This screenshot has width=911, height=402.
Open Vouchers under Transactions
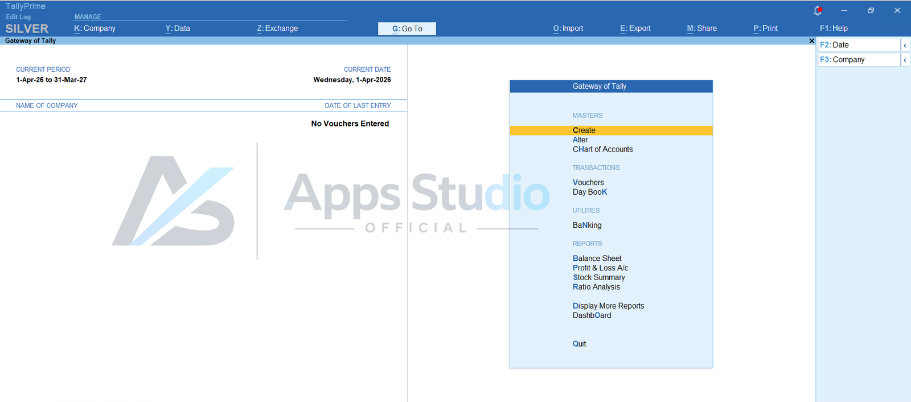588,183
